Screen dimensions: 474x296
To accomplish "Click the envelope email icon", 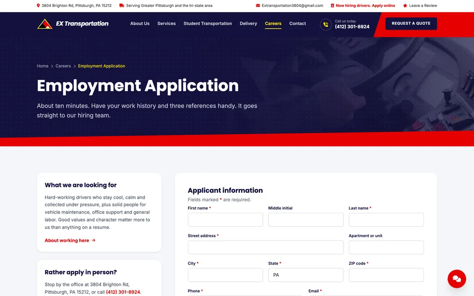I will tap(258, 6).
